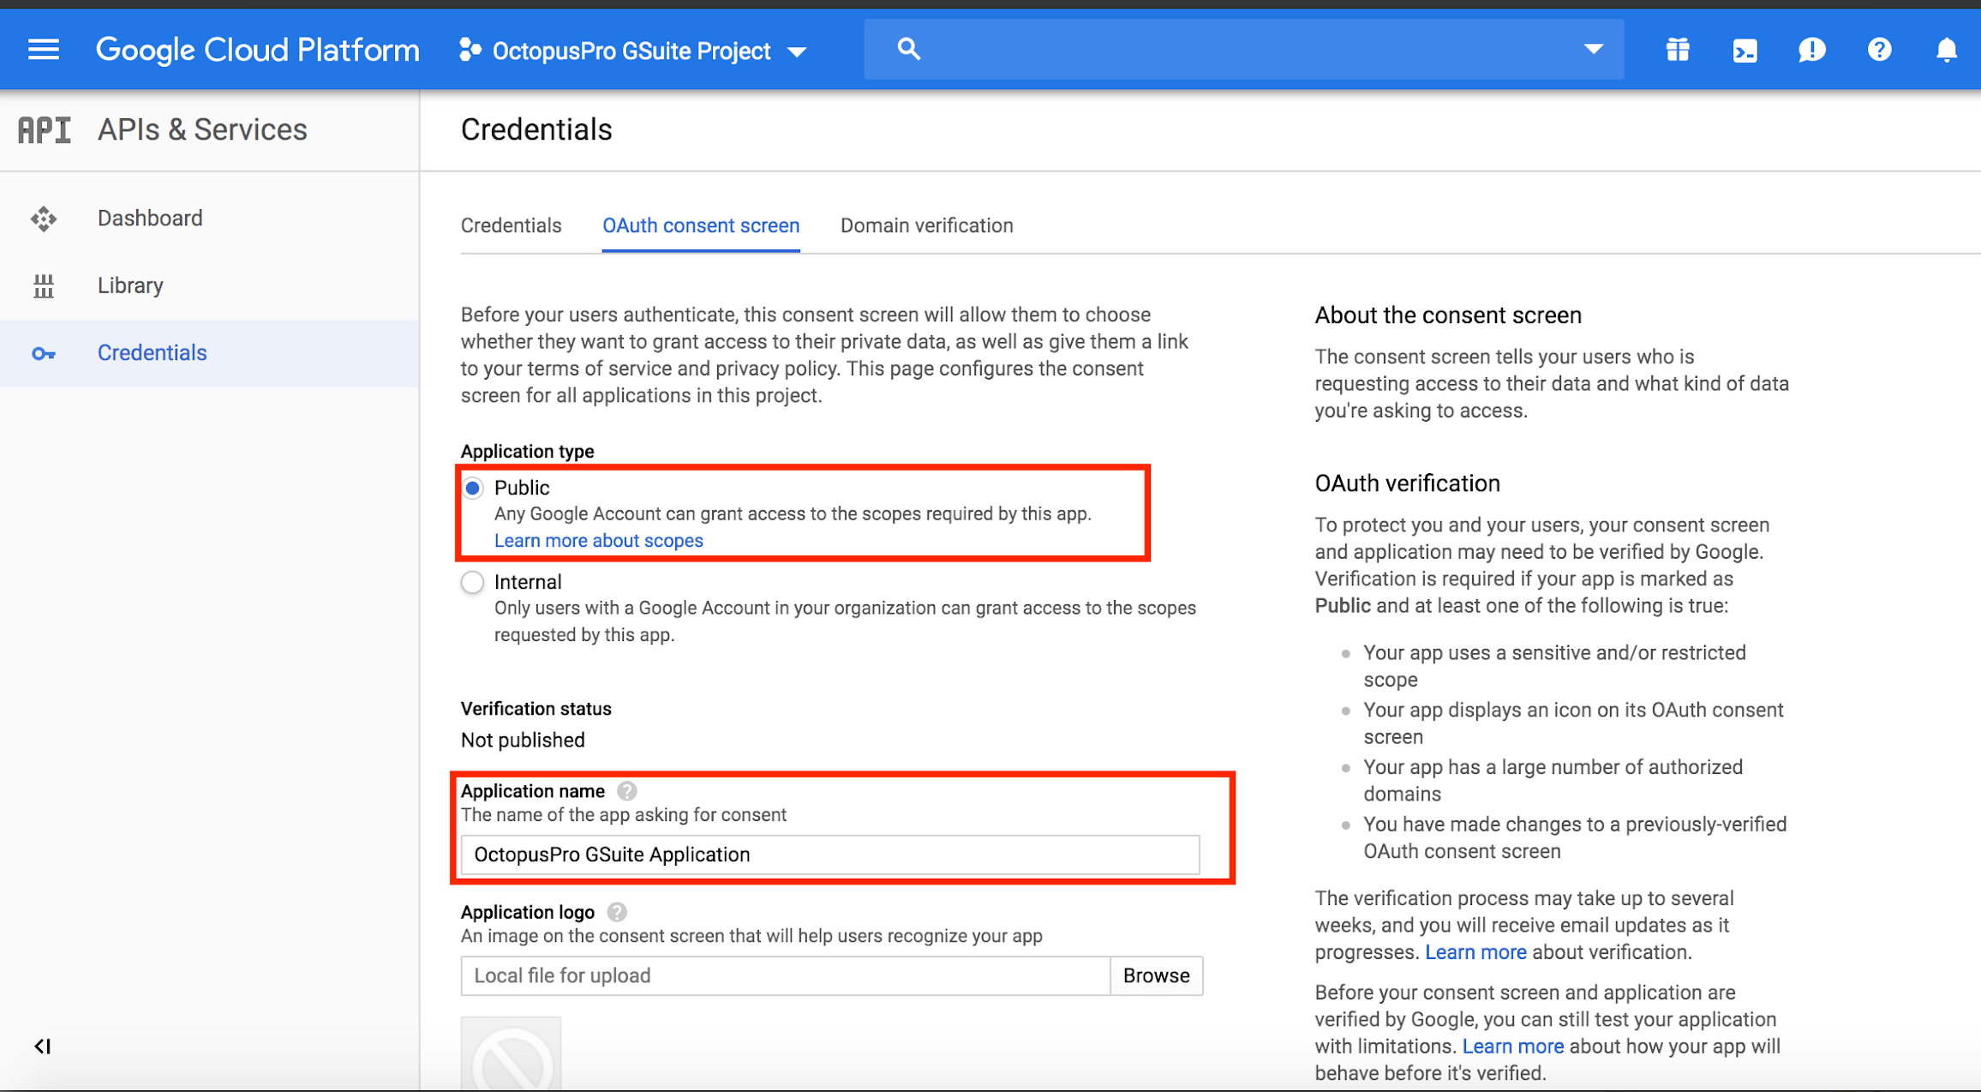Open Learn more about scopes link
1981x1092 pixels.
598,541
